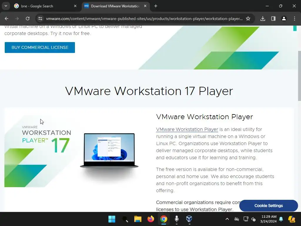Open Chrome three-dot menu
301x226 pixels.
(295, 19)
